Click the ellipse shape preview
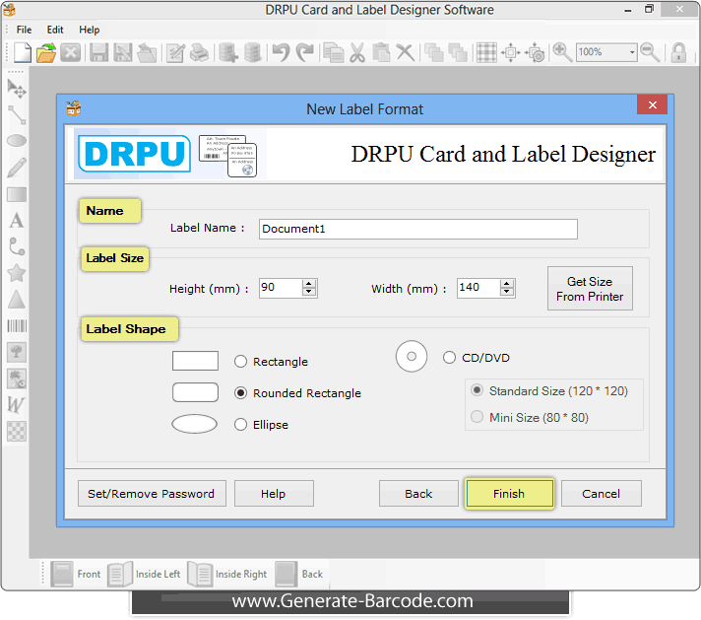 pyautogui.click(x=195, y=424)
